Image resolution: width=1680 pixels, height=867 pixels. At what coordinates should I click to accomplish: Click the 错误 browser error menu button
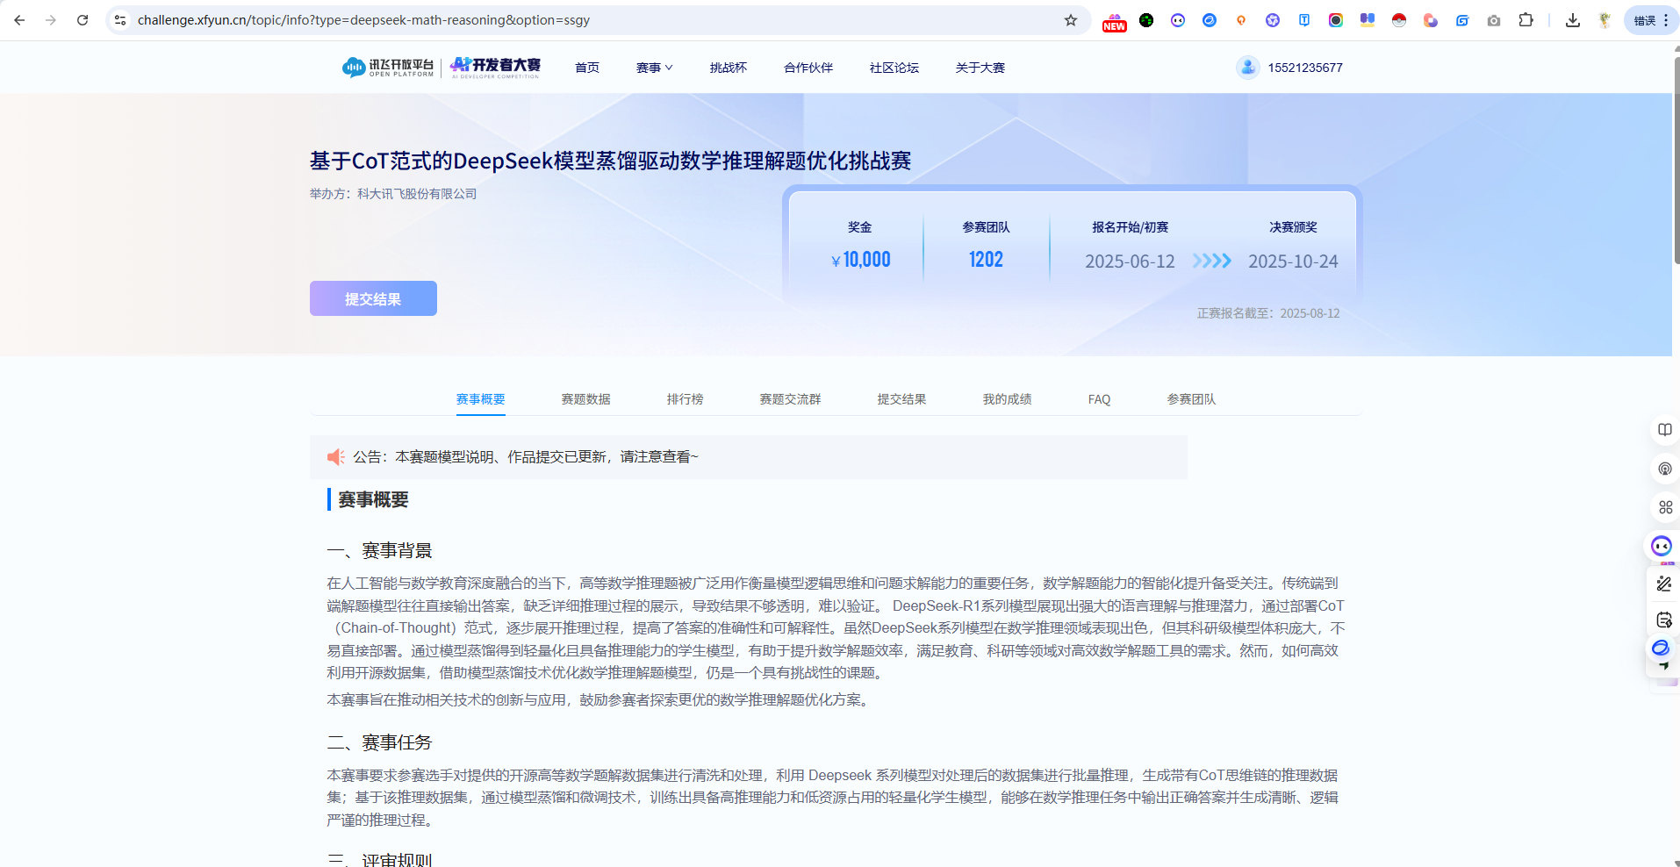[1651, 20]
